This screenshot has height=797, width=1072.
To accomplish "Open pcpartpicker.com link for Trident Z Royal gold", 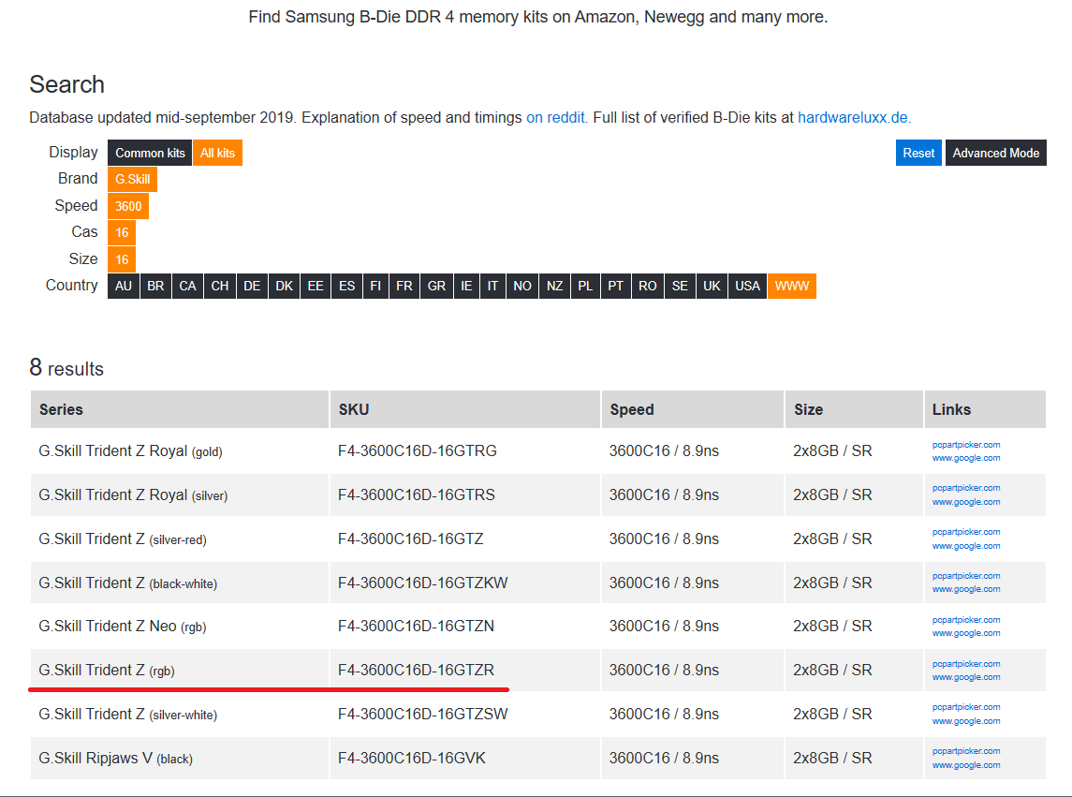I will (966, 445).
